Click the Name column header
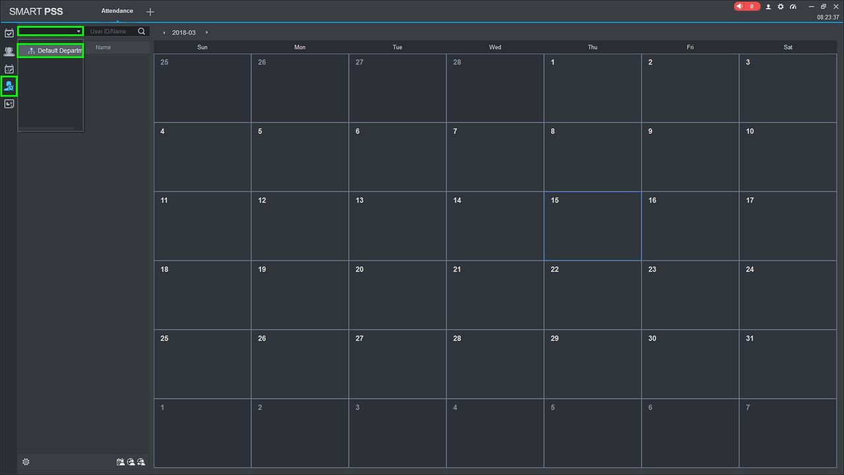This screenshot has height=475, width=844. click(103, 47)
